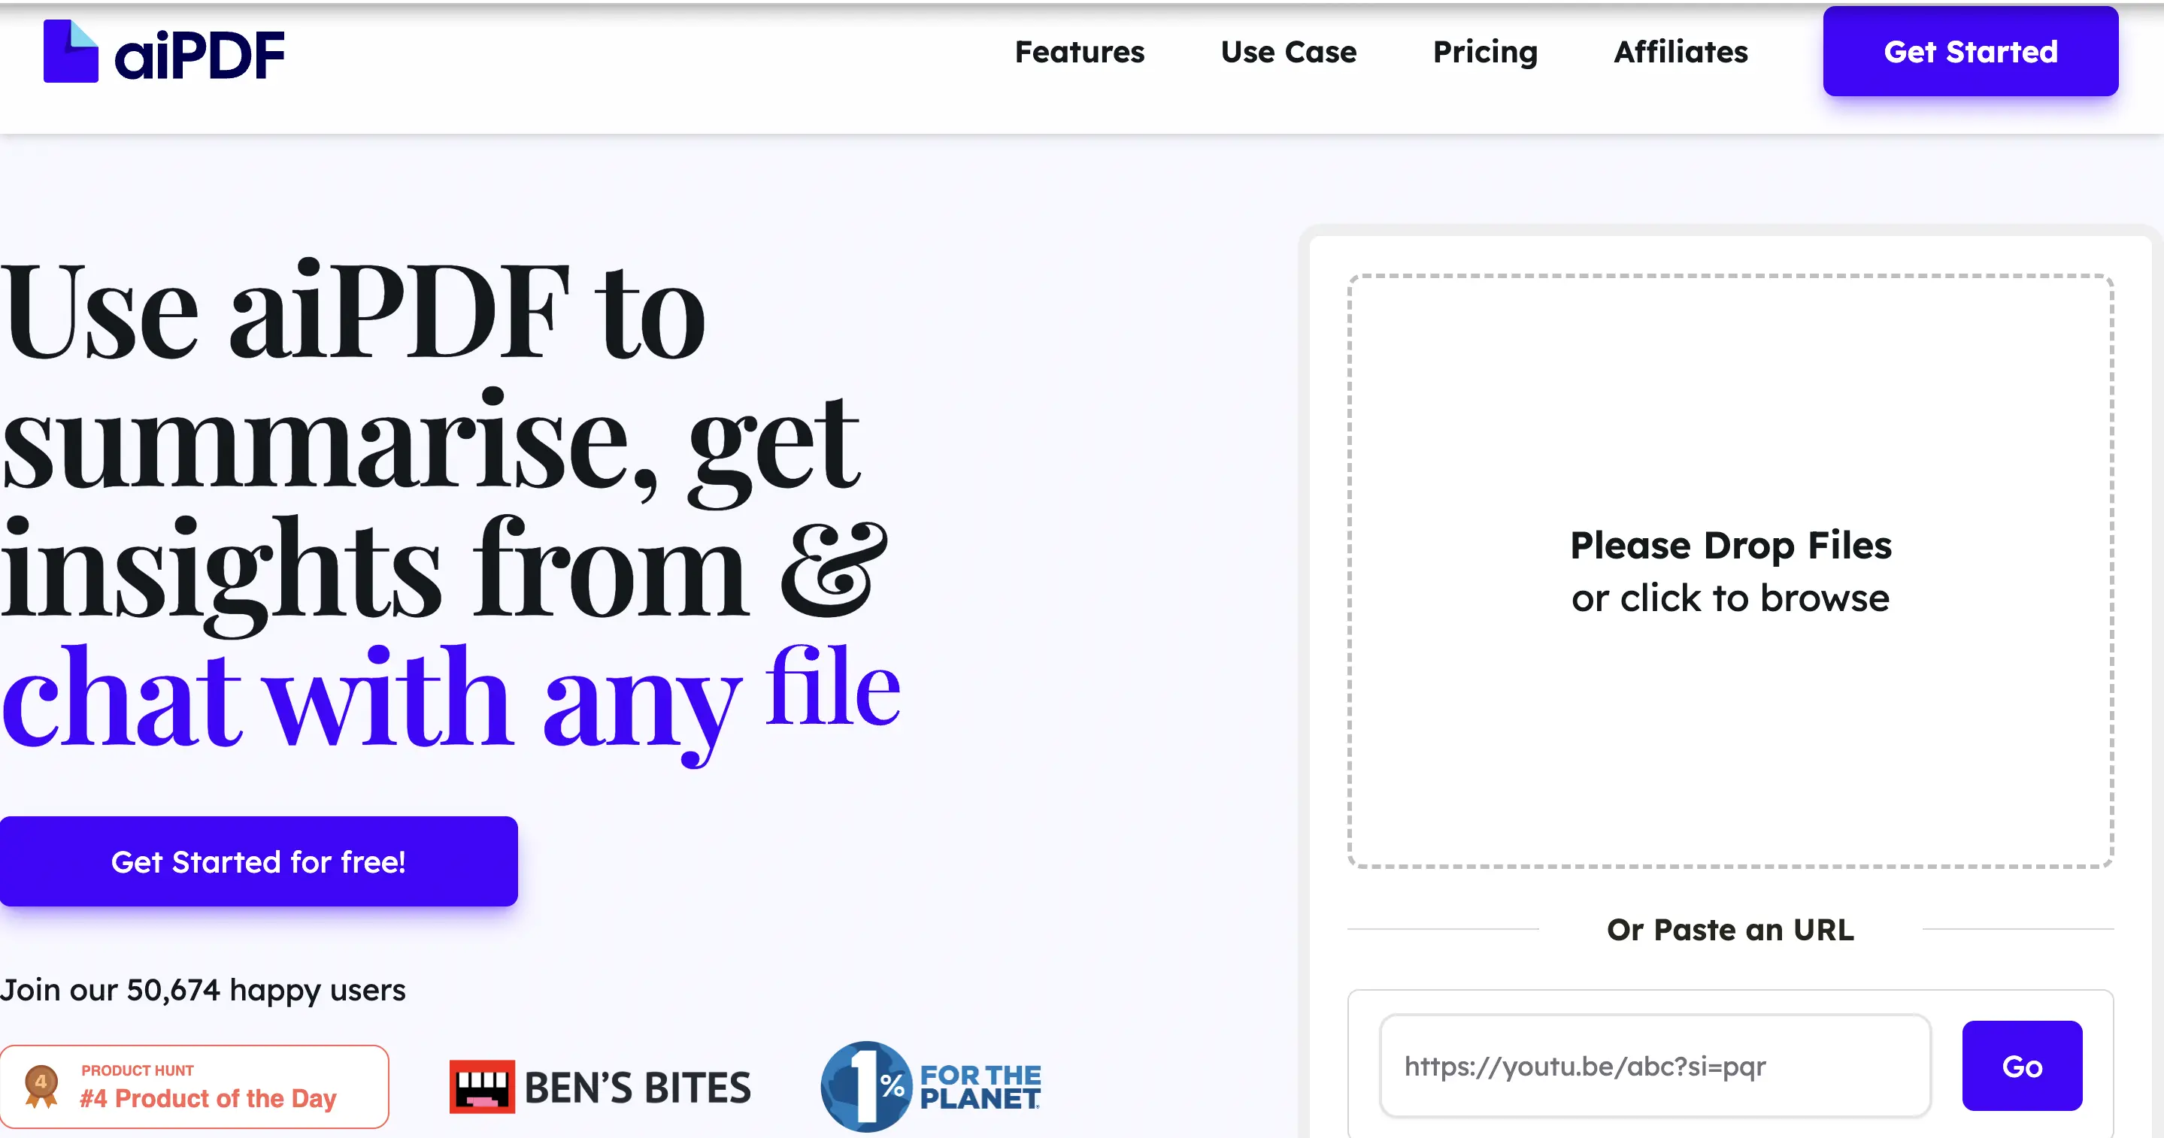Click Get Started for free! button

(258, 861)
